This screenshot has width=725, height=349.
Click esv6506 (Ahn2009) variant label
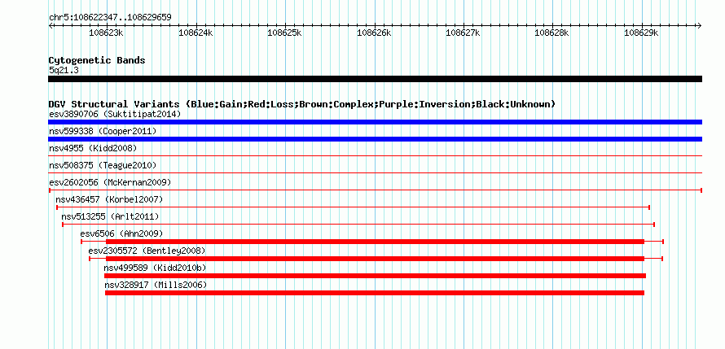[x=121, y=233]
